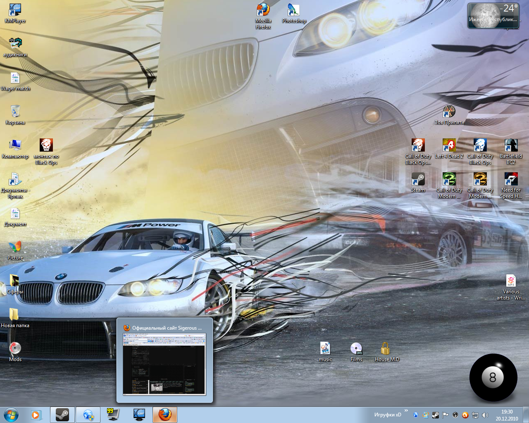The image size is (529, 423).
Task: Open the network tray icon
Action: [x=475, y=415]
